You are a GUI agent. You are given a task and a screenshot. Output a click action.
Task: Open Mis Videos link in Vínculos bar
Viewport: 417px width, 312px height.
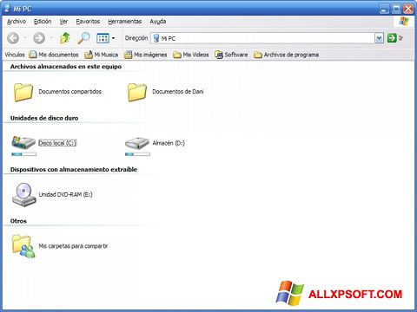point(191,55)
